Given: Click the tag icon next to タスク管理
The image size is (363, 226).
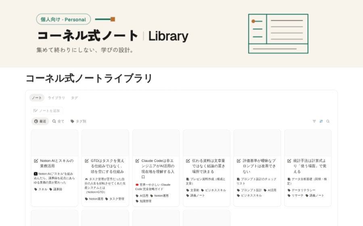Looking at the screenshot, I should 107,199.
